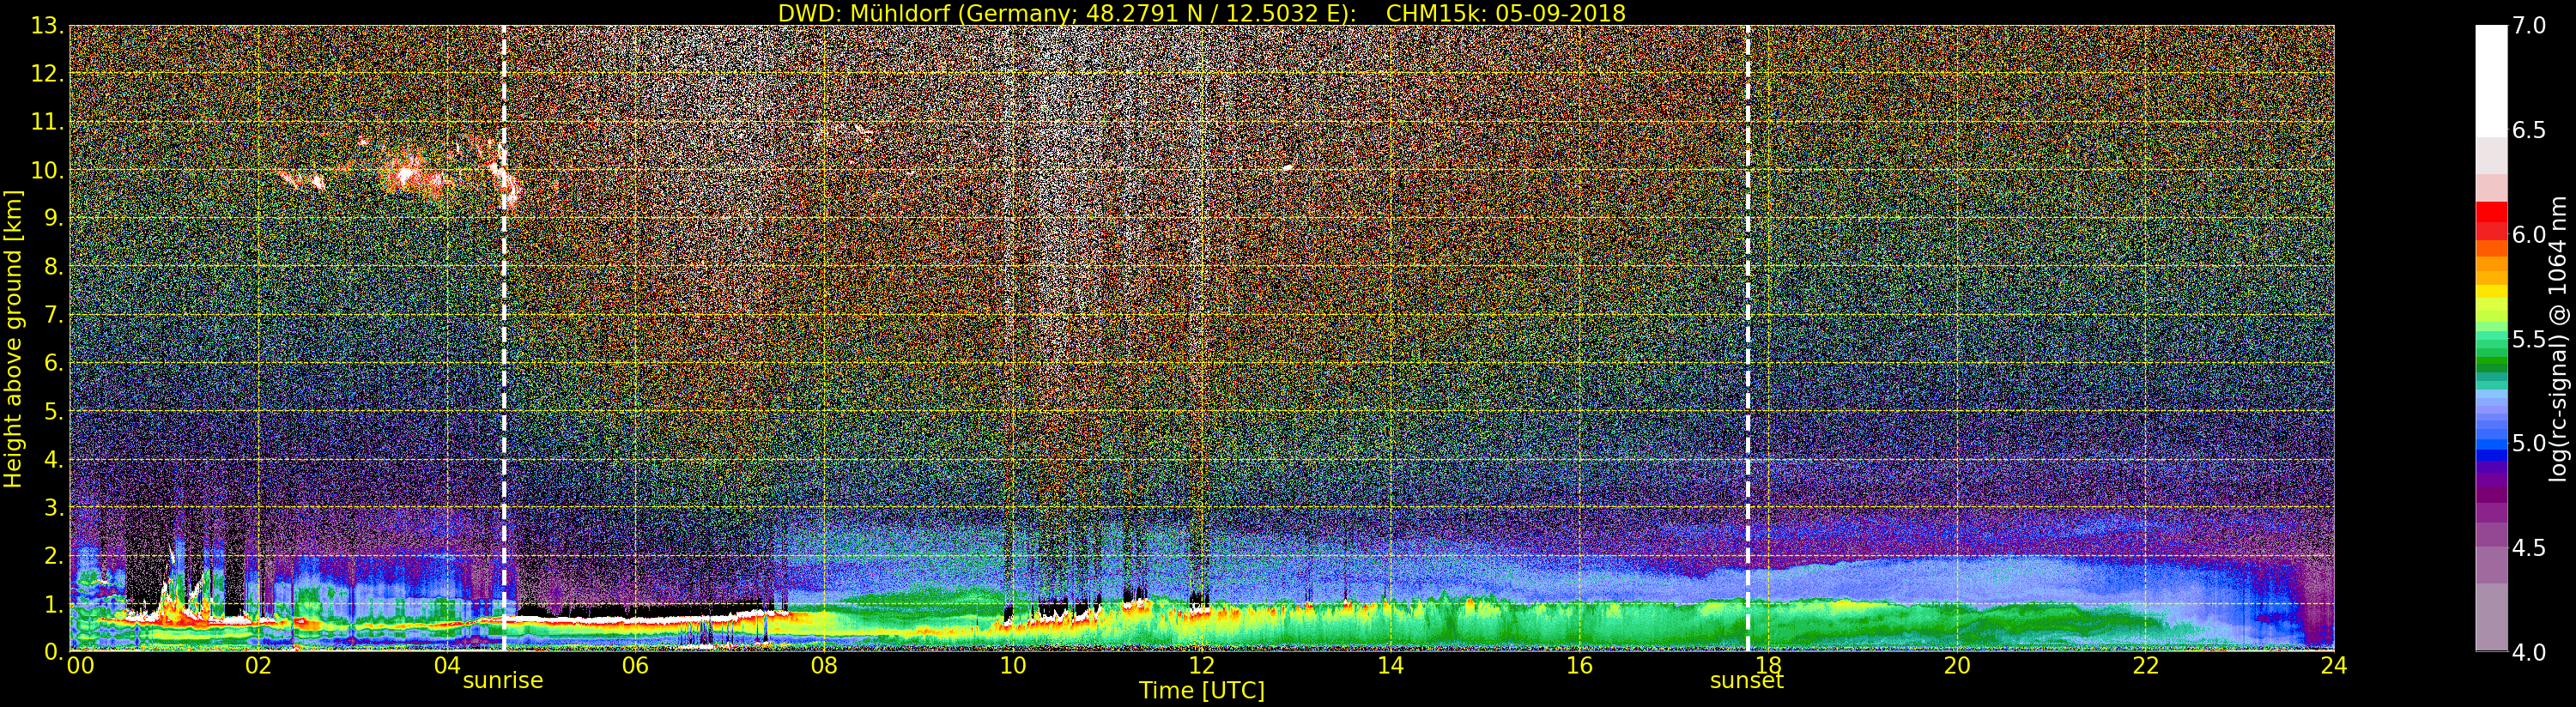Select the dashed white sunset marker line
The height and width of the screenshot is (707, 2576).
[1748, 338]
